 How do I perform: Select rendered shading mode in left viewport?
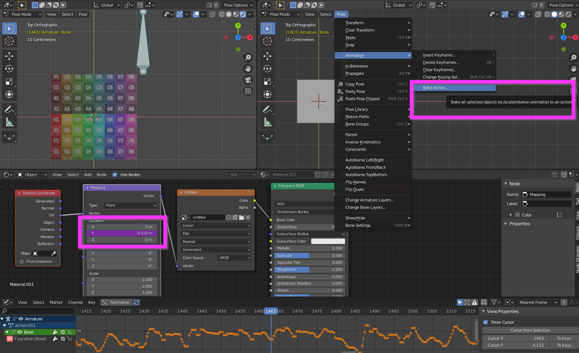pyautogui.click(x=243, y=14)
